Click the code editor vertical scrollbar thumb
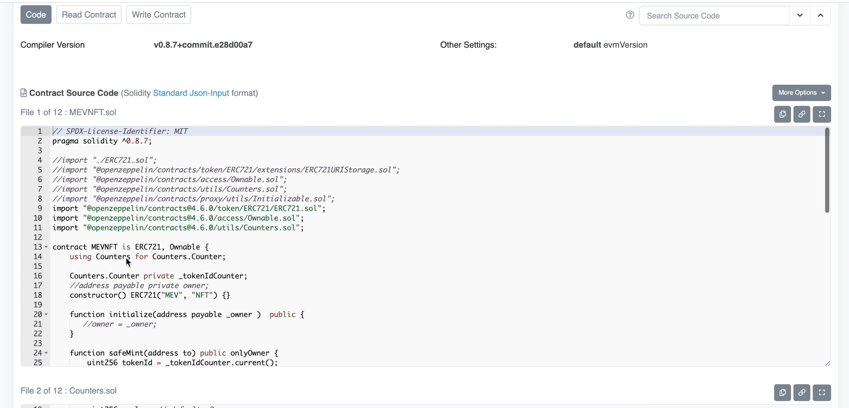849x408 pixels. click(827, 170)
